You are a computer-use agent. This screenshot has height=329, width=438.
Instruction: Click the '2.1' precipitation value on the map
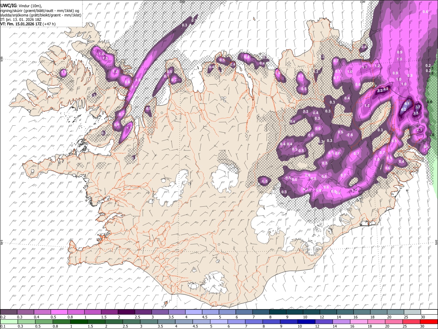click(420, 130)
